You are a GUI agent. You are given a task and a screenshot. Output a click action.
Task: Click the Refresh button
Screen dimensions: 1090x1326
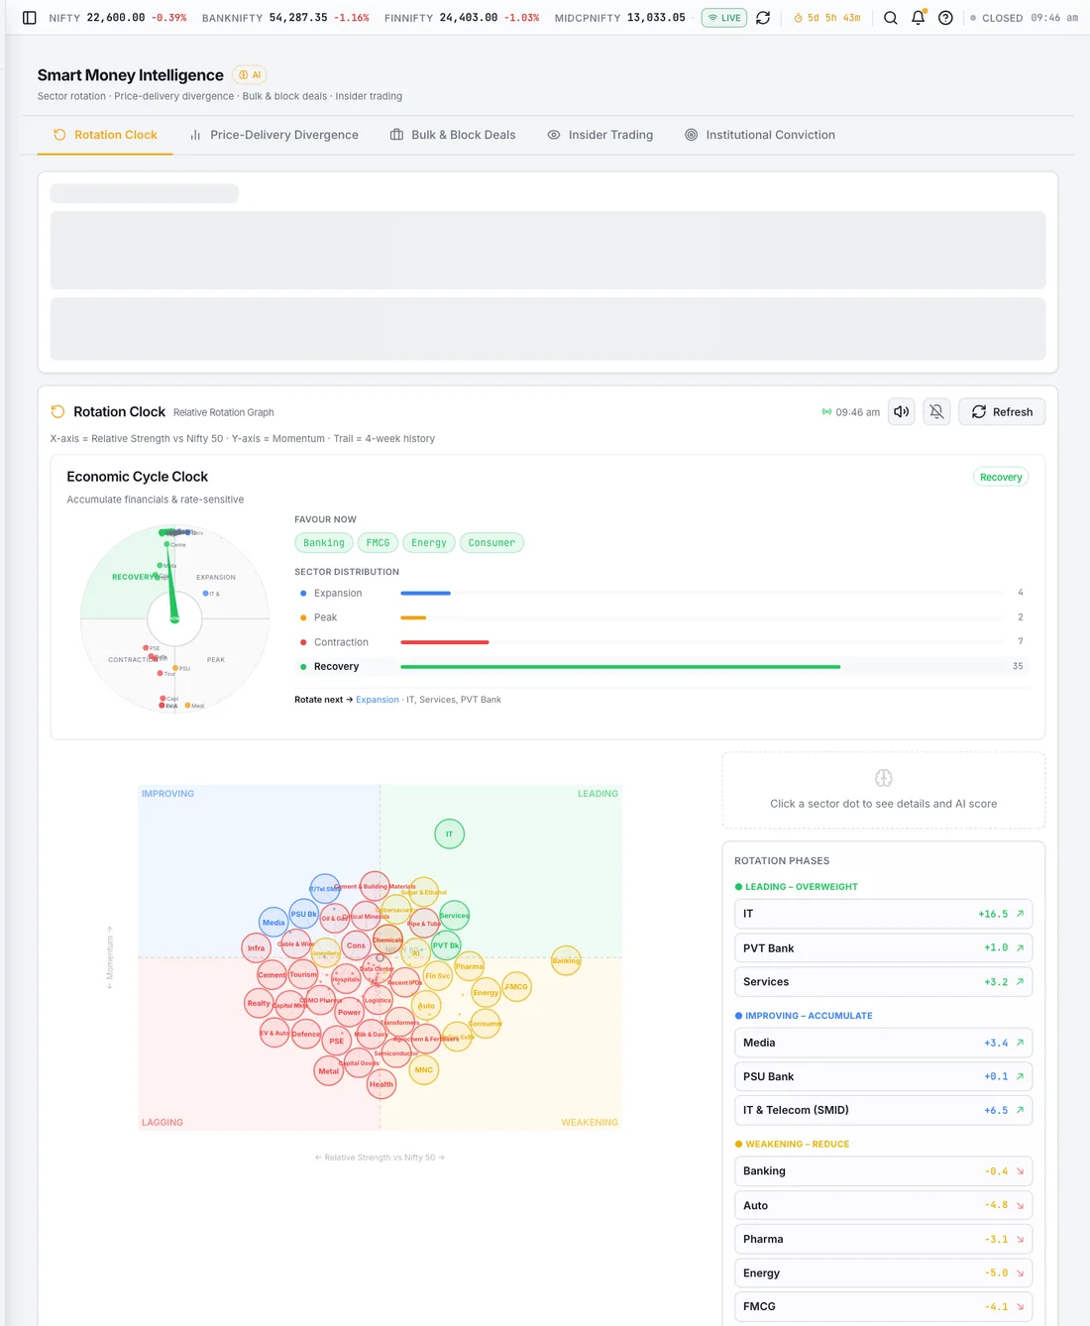coord(1002,412)
